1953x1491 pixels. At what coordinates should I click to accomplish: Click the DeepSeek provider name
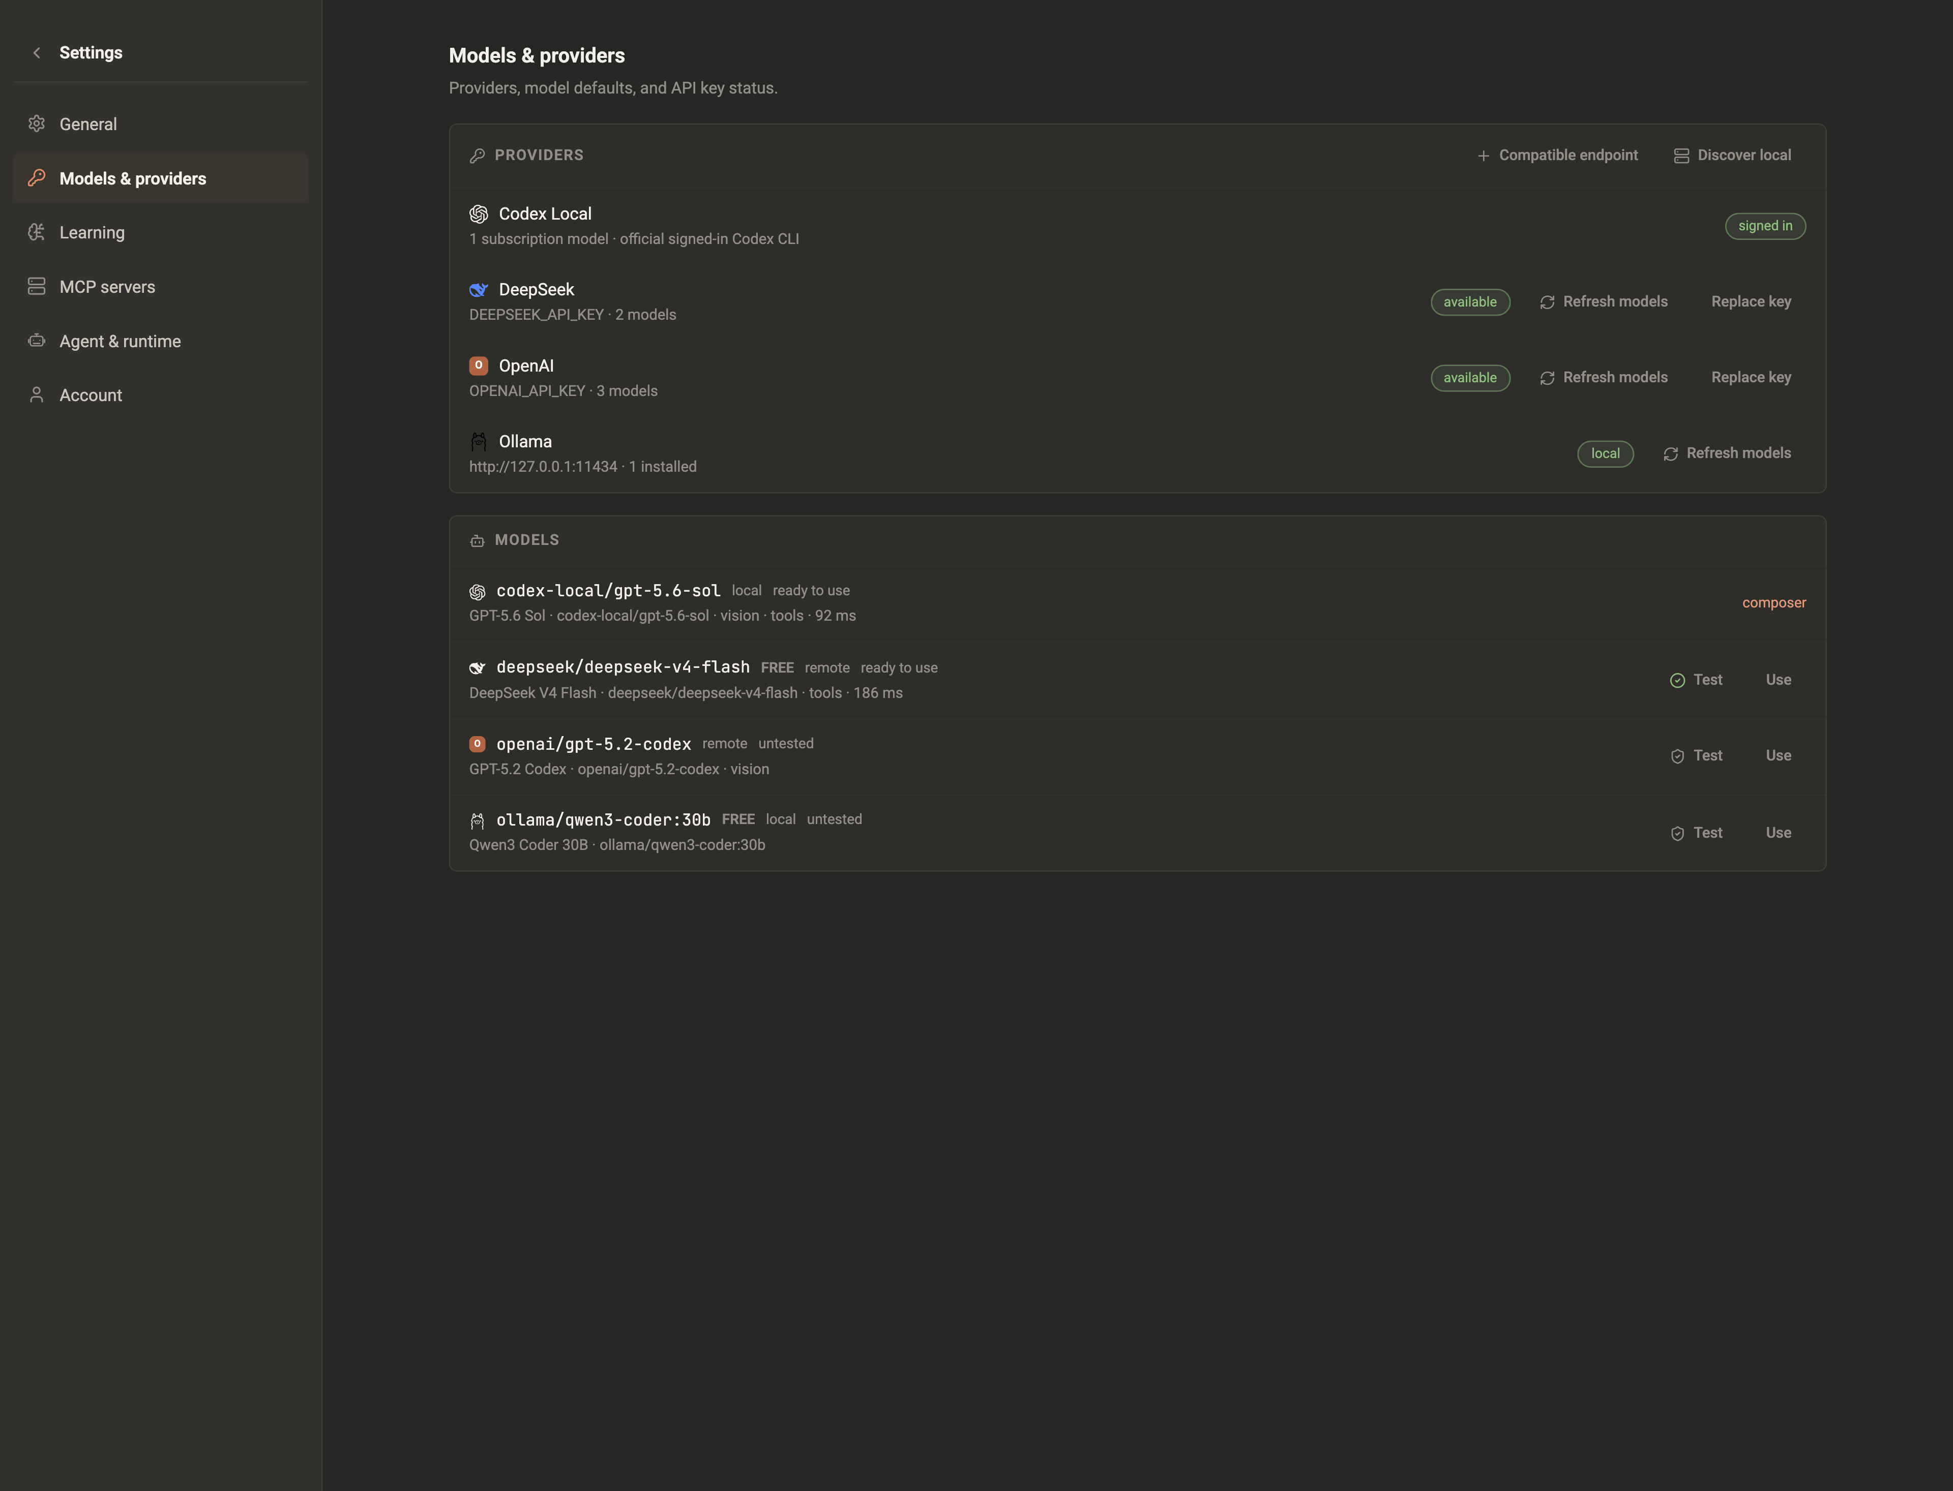click(536, 290)
